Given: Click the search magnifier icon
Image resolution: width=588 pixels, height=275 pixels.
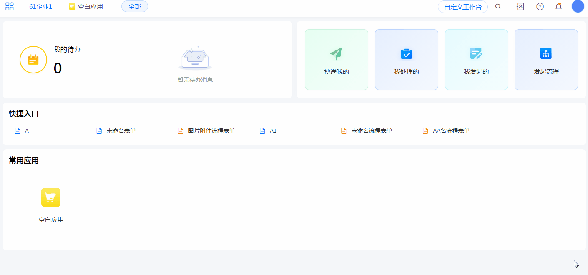Looking at the screenshot, I should [498, 6].
